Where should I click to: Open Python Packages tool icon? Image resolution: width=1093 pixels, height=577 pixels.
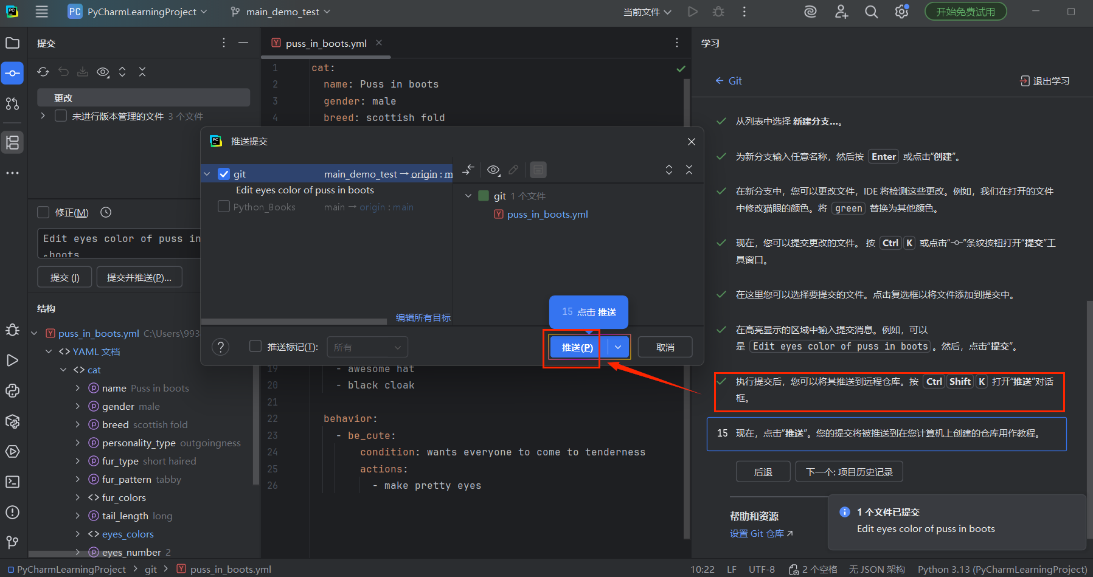pyautogui.click(x=12, y=421)
